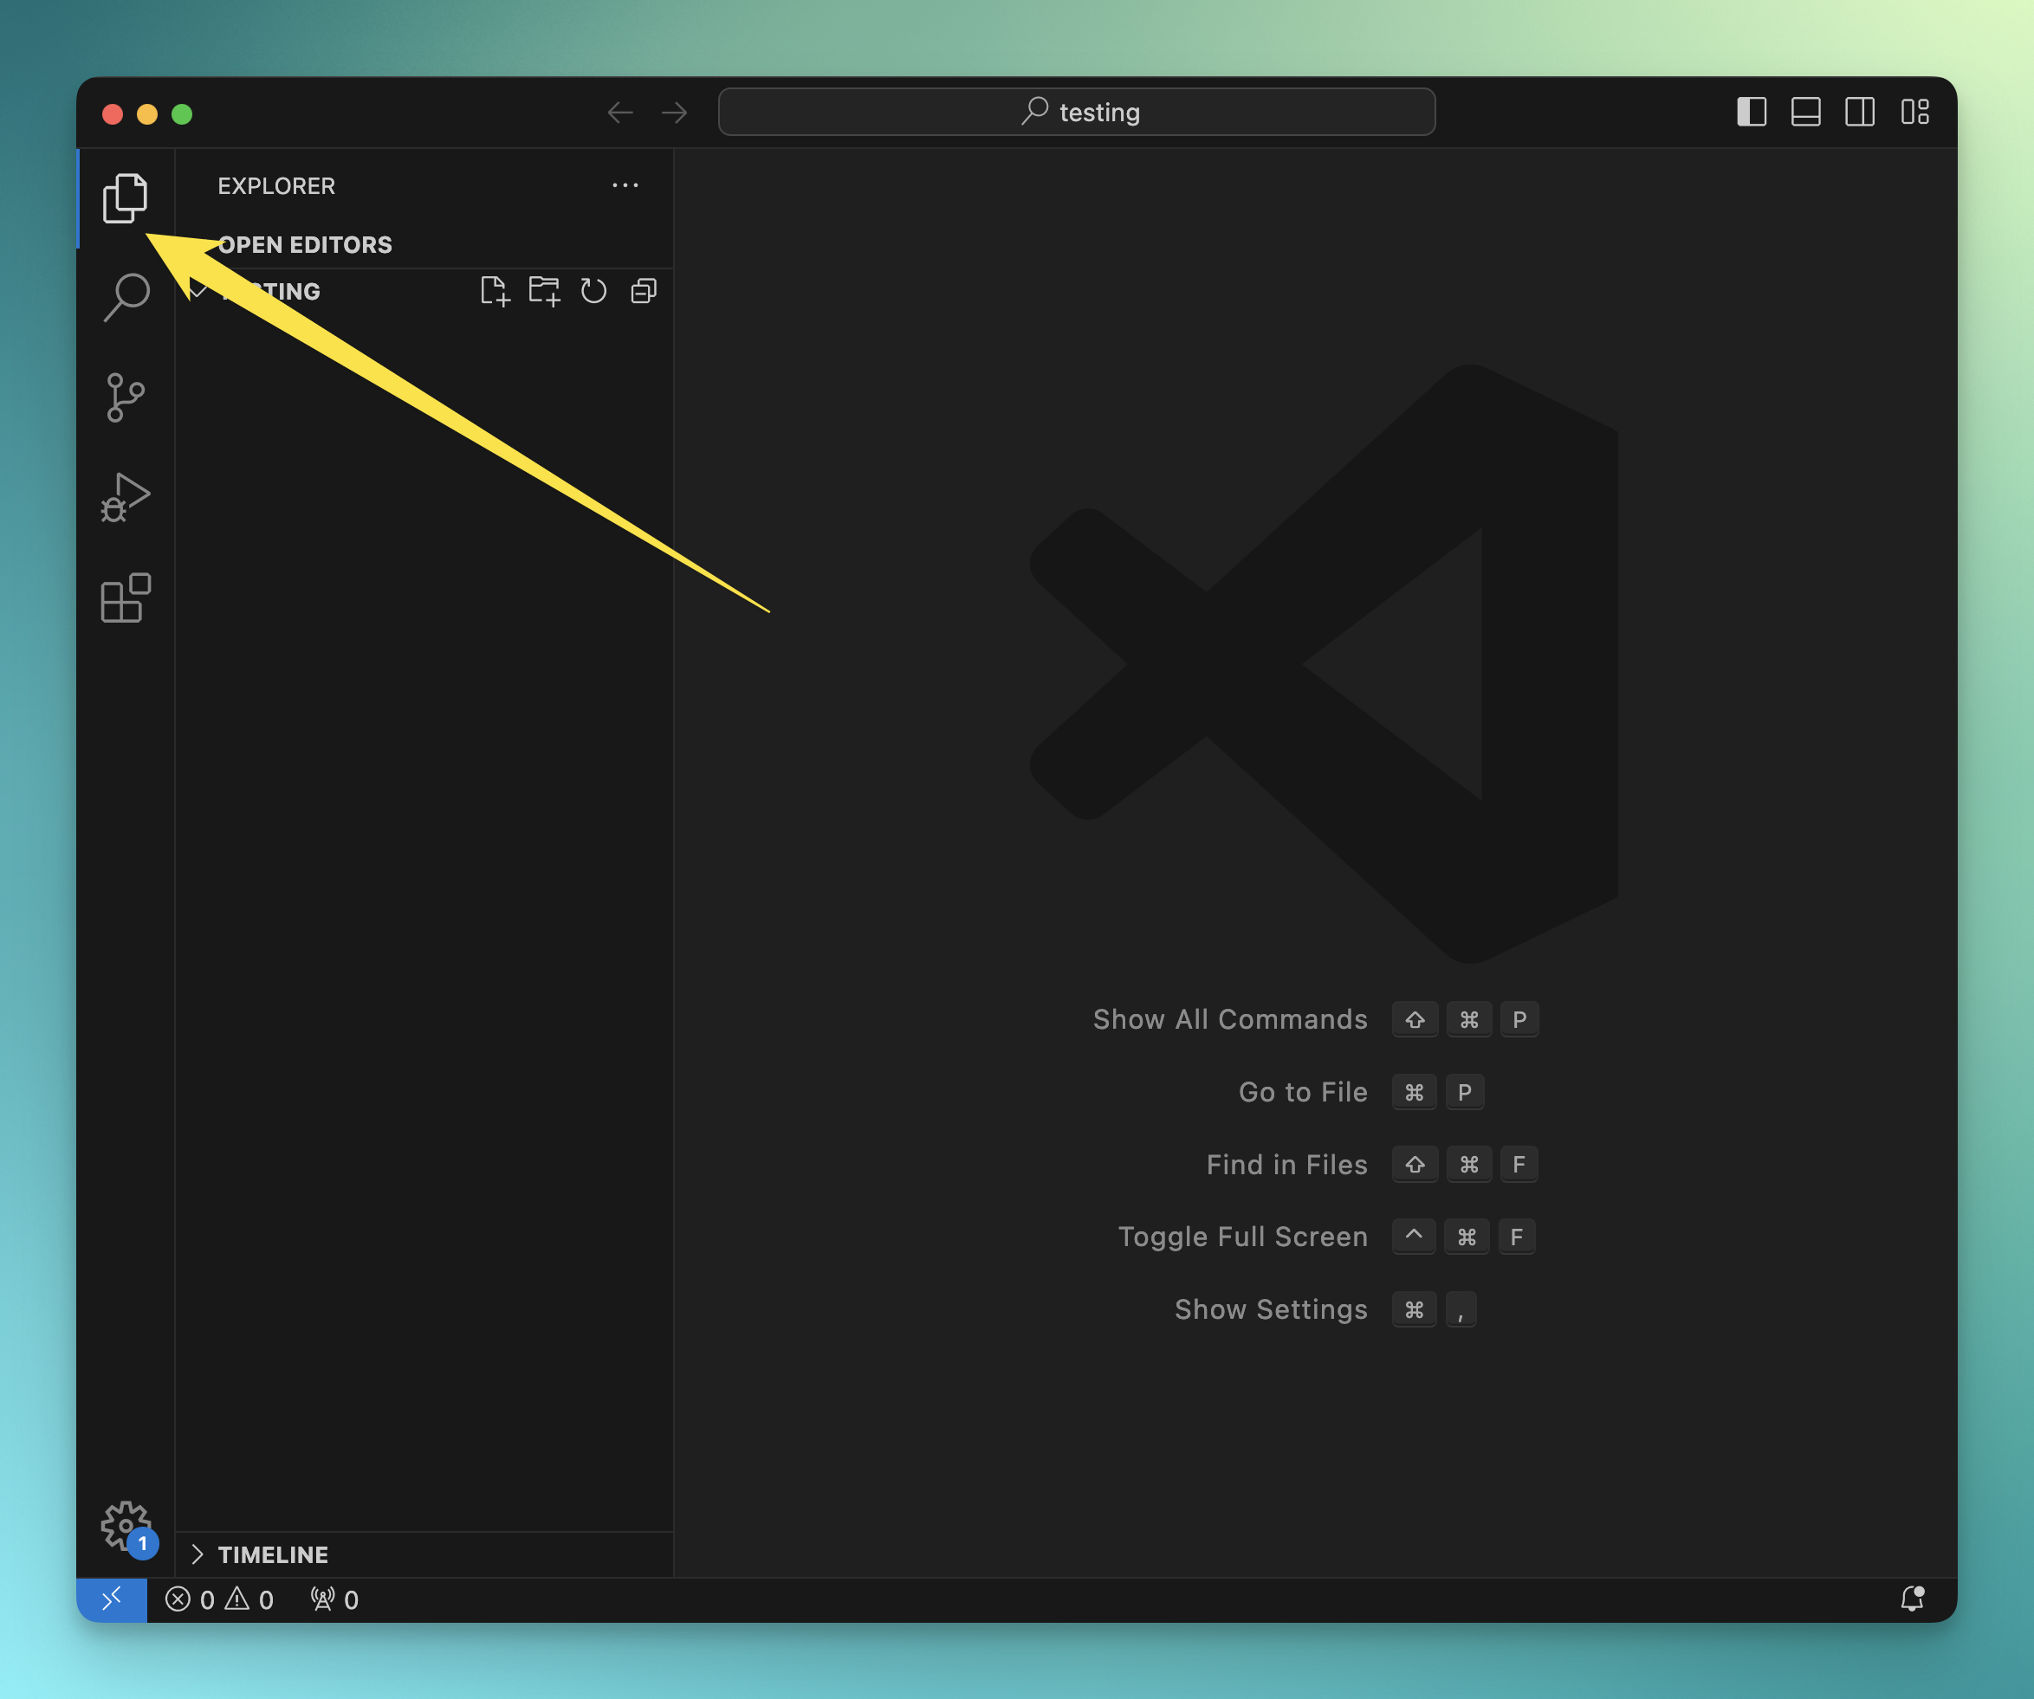
Task: Open the remote window button
Action: (x=112, y=1600)
